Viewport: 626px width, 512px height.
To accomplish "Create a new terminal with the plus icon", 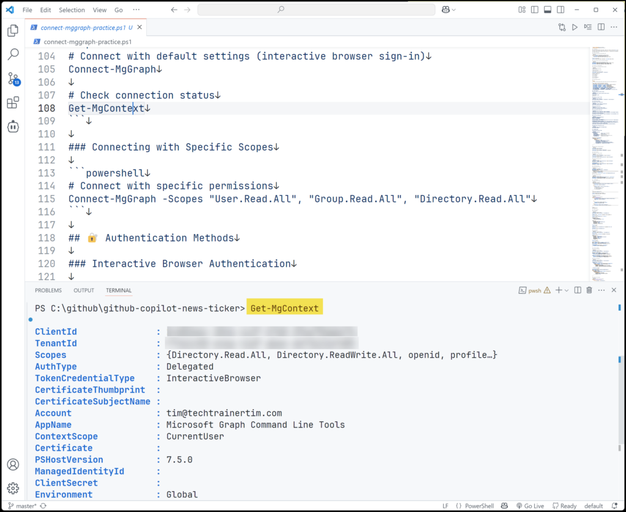I will (559, 290).
